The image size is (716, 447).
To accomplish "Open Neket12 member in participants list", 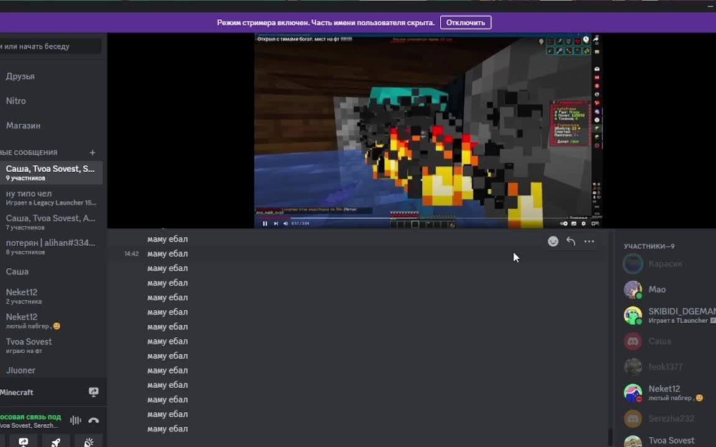I will (x=668, y=392).
